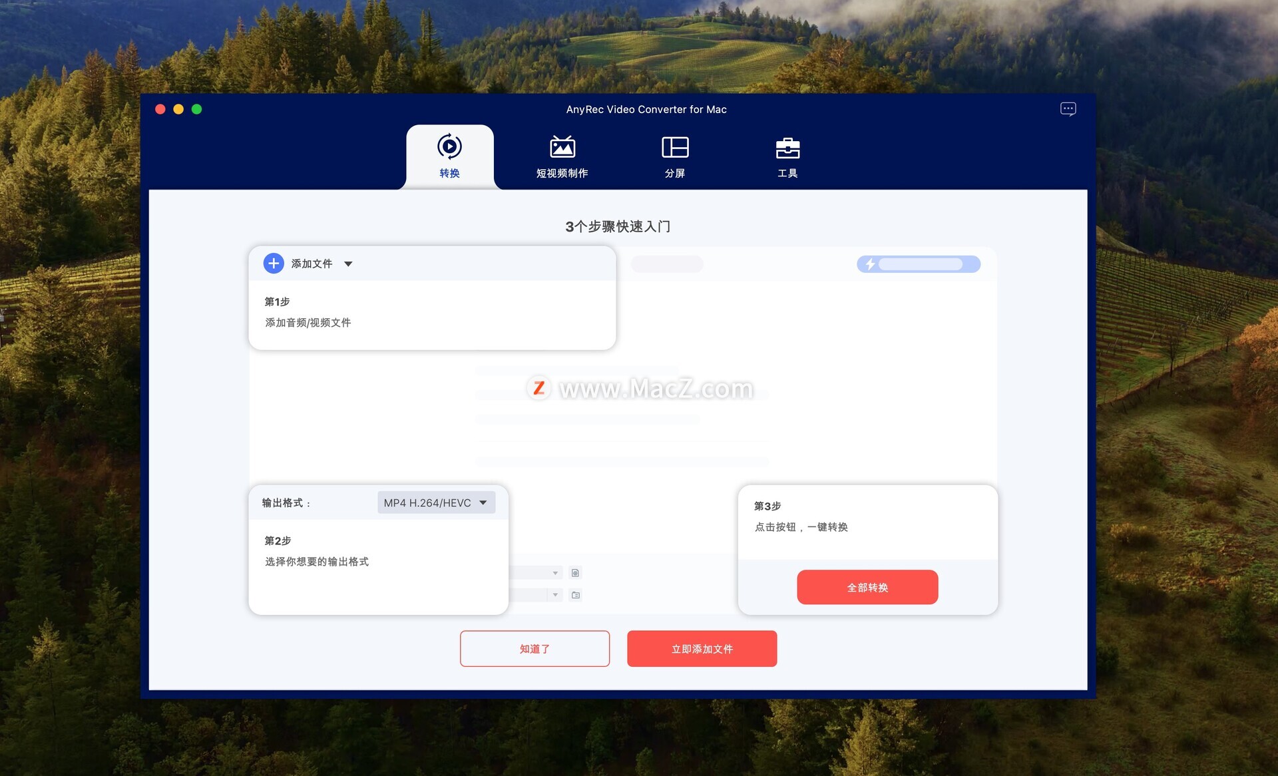Click the AnyRec Video Converter for Mac title

point(646,109)
